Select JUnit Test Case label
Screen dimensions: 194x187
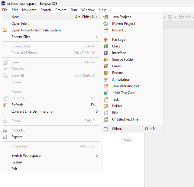(x=124, y=93)
